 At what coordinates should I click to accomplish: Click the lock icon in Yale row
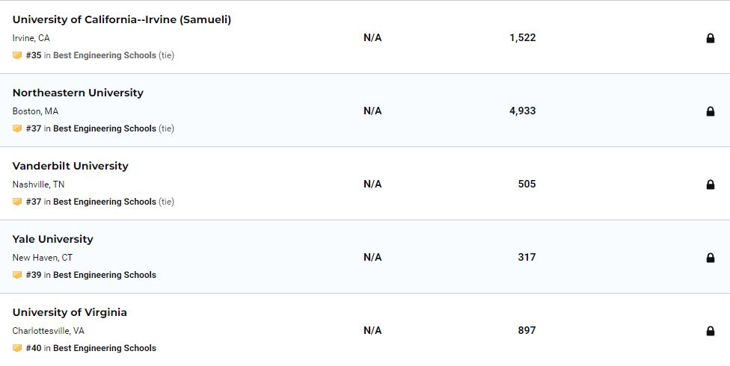710,258
